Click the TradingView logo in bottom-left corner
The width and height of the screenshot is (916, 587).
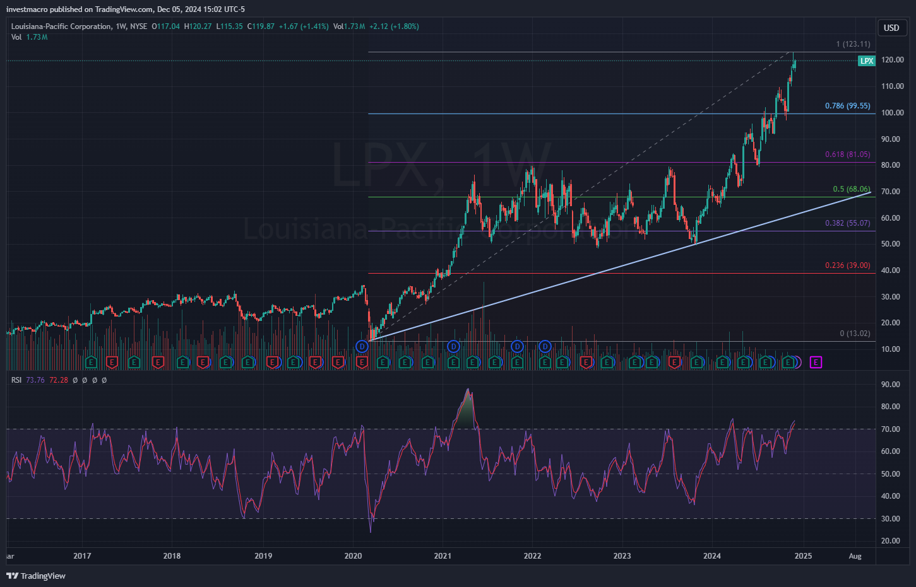click(36, 576)
